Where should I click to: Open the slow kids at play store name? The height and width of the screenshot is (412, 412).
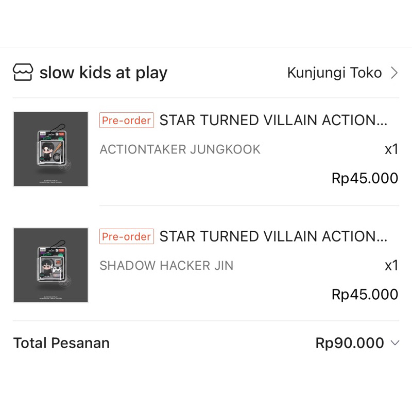(x=104, y=73)
